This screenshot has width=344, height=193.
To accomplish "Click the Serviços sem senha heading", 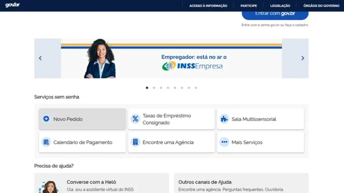I will pyautogui.click(x=57, y=97).
